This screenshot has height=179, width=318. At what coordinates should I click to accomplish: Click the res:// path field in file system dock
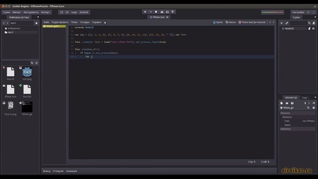pos(21,23)
